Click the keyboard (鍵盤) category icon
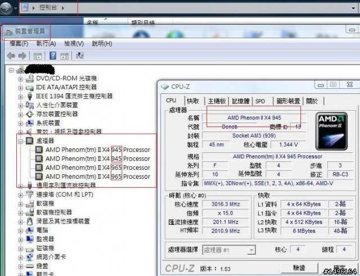360x276 pixels. pyautogui.click(x=30, y=266)
